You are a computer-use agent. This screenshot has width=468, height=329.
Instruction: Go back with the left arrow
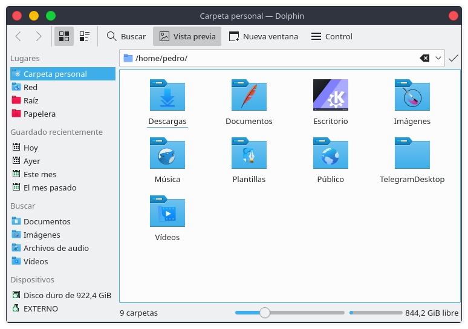(x=18, y=36)
